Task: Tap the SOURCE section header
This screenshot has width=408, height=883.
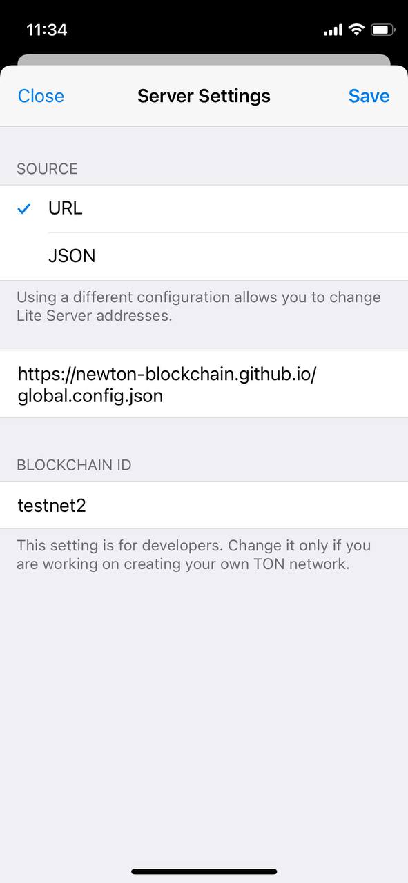Action: point(47,169)
